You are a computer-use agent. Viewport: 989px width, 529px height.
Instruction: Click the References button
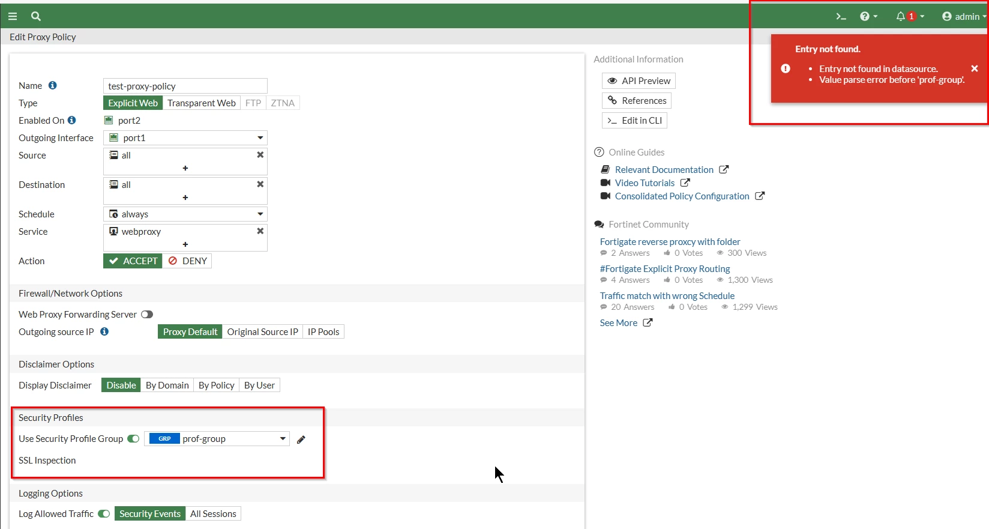pos(637,100)
